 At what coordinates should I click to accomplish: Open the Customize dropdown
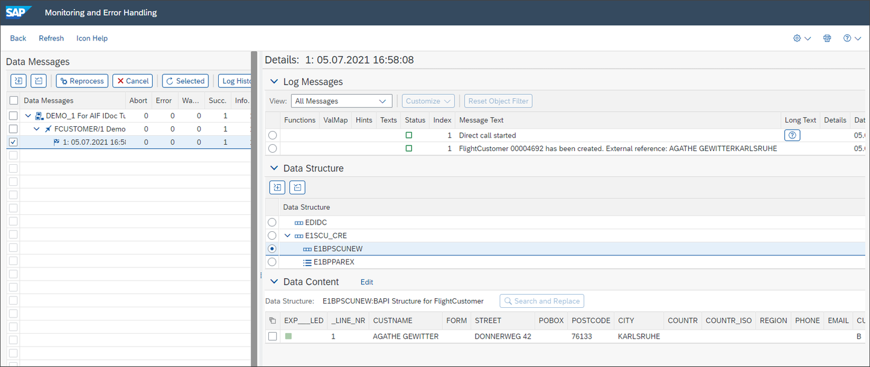429,101
